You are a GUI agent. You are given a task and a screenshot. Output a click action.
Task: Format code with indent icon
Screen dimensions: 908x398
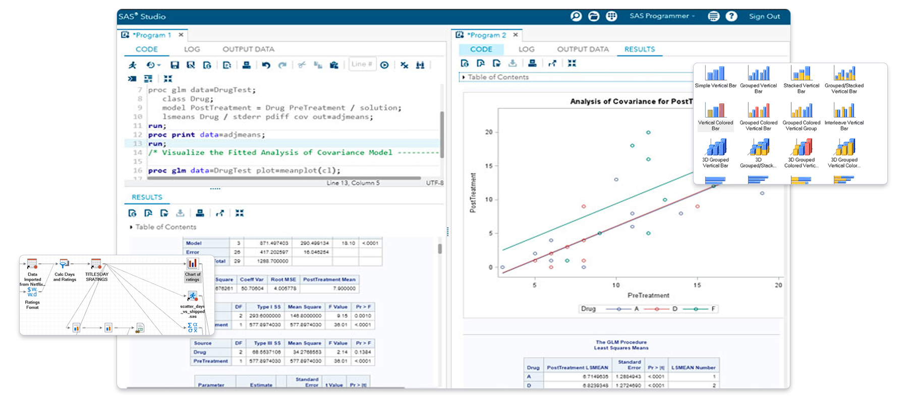[148, 79]
